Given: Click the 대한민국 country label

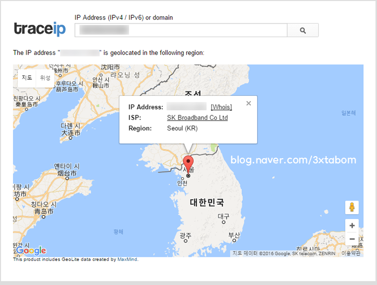Looking at the screenshot, I should 207,203.
